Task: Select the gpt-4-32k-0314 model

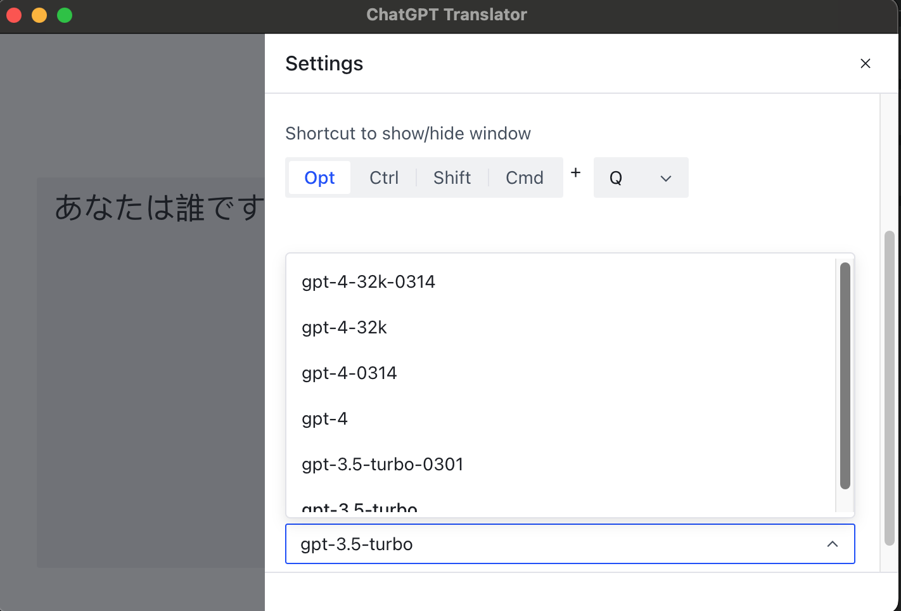Action: (368, 281)
